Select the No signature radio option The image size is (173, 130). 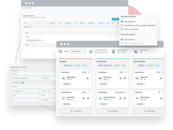click(x=122, y=21)
